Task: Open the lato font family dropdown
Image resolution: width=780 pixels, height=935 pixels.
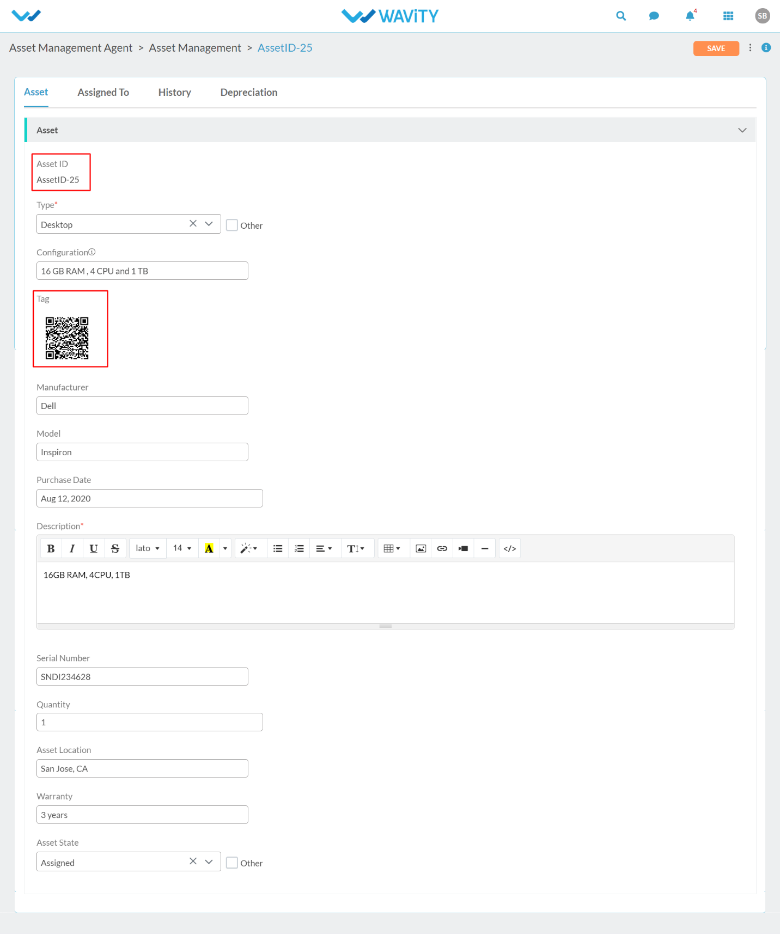Action: 148,548
